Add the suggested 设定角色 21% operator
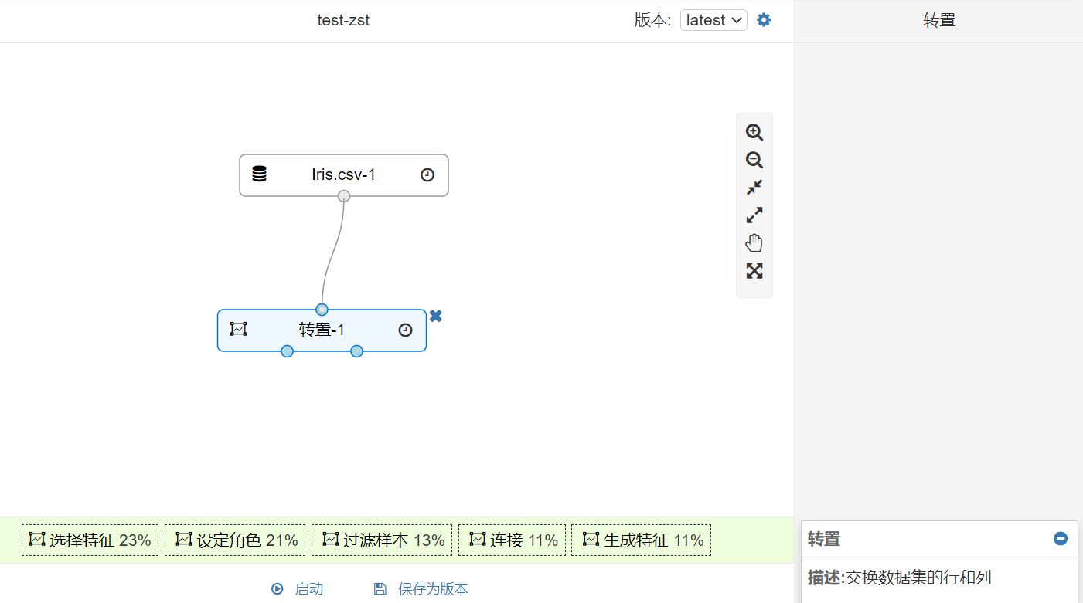This screenshot has width=1083, height=603. (235, 540)
